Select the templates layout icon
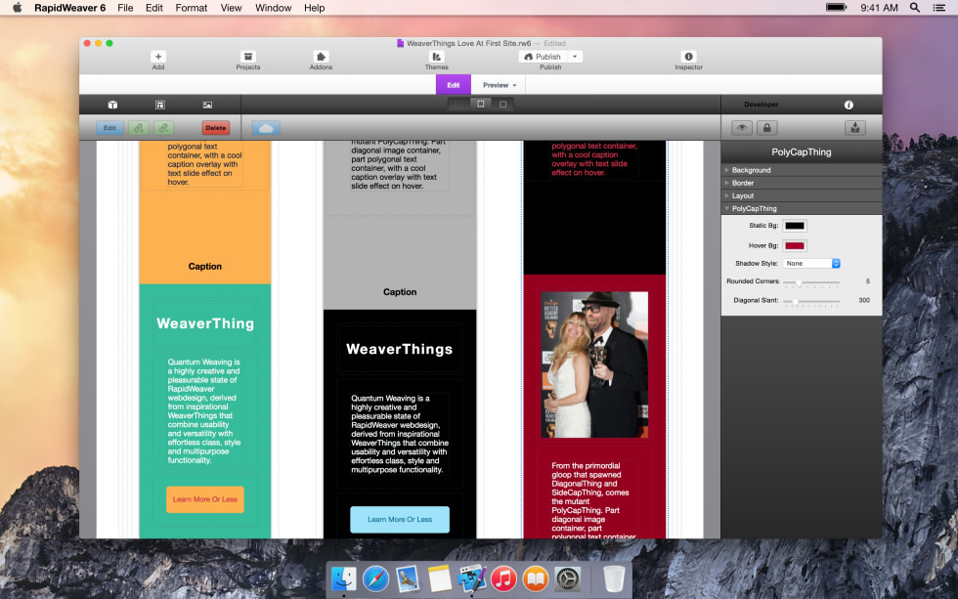The width and height of the screenshot is (958, 599). coord(160,105)
